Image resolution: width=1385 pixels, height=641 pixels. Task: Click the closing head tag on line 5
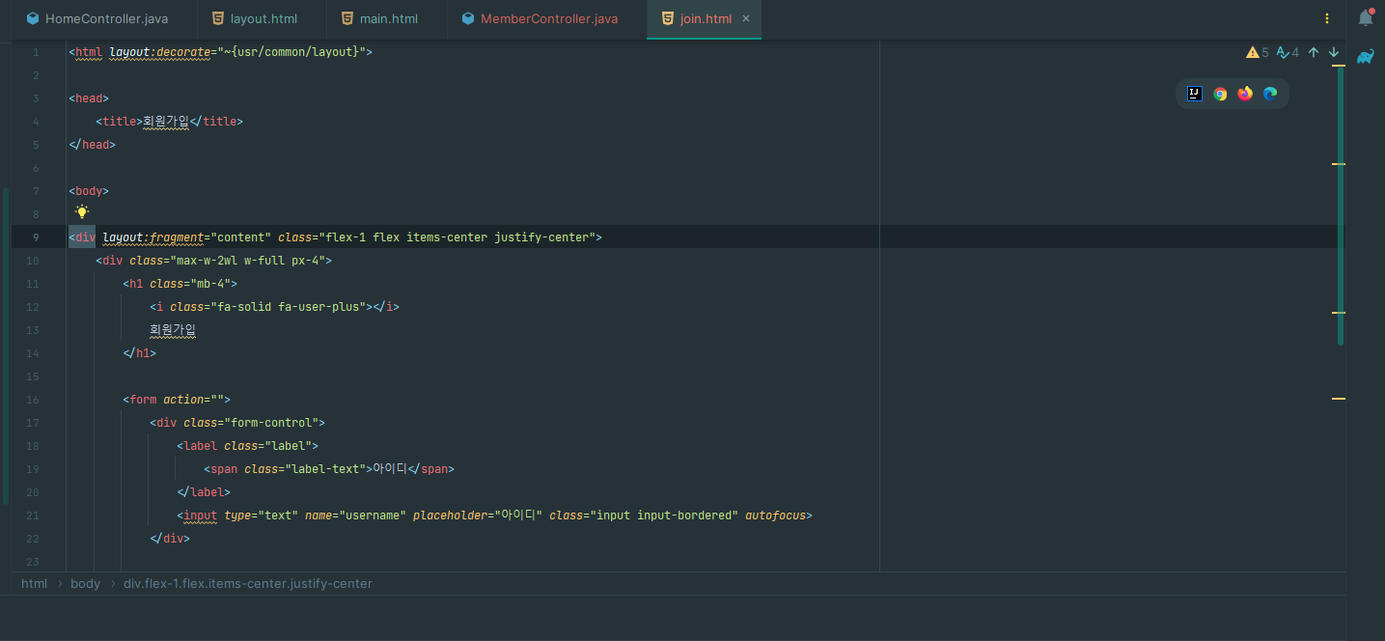[x=92, y=145]
